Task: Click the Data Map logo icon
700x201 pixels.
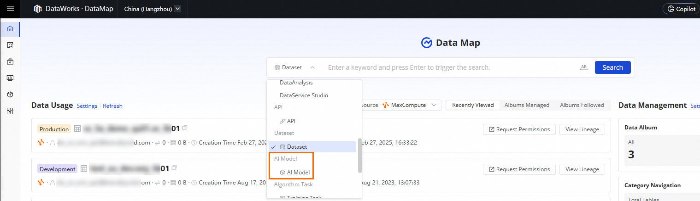Action: (427, 43)
